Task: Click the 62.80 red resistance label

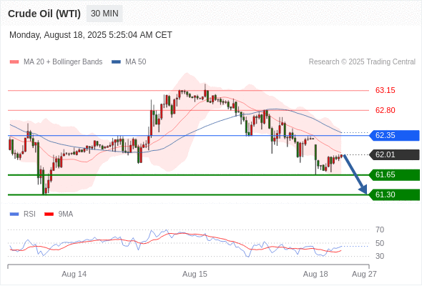Action: [385, 110]
